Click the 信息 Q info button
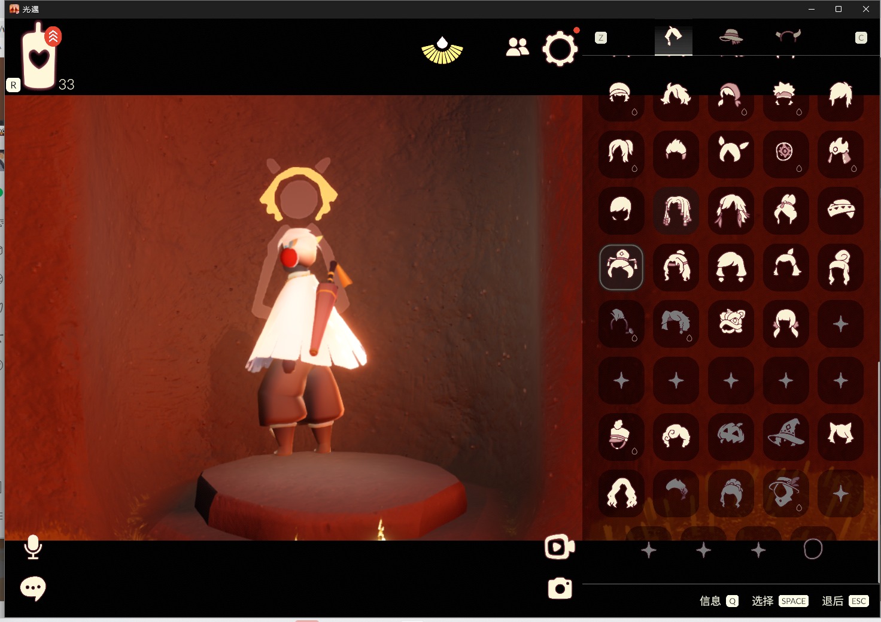Screen dimensions: 881x622 (719, 601)
